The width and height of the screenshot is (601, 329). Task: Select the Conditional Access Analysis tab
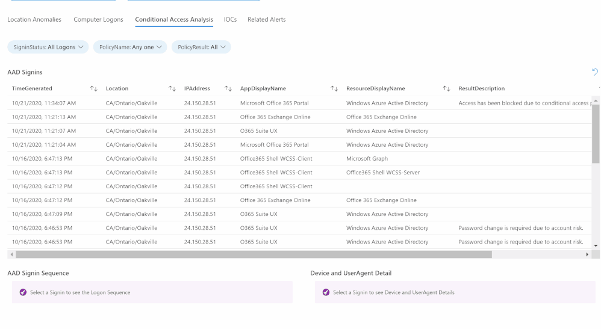(174, 19)
